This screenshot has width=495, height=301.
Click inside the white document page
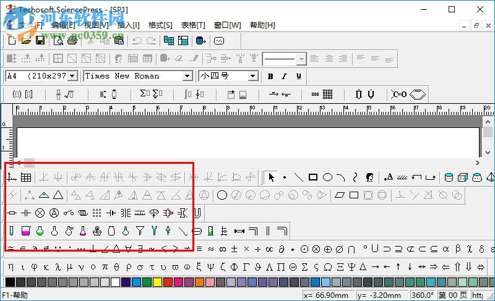click(x=248, y=143)
